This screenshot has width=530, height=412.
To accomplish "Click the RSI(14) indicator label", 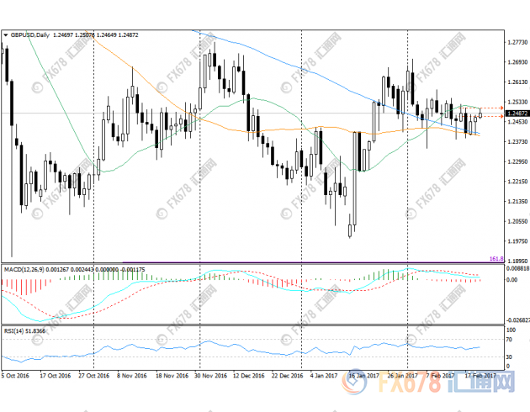I will [14, 331].
